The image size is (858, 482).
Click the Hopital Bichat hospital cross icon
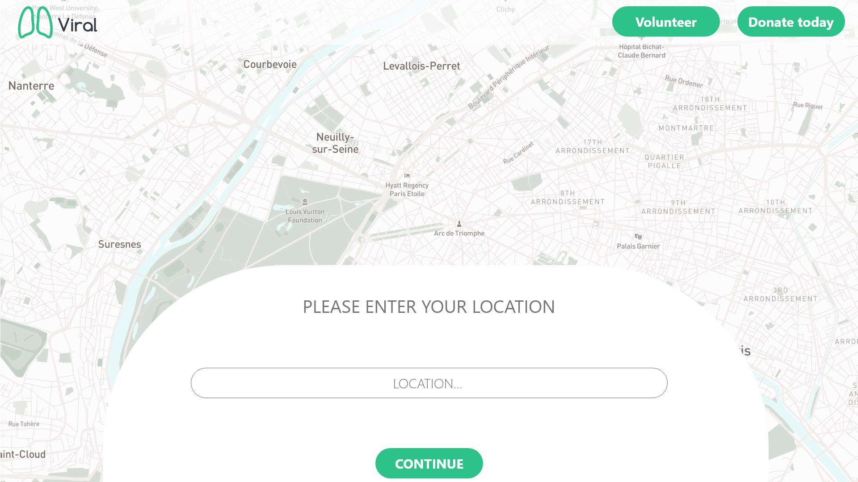click(x=641, y=37)
